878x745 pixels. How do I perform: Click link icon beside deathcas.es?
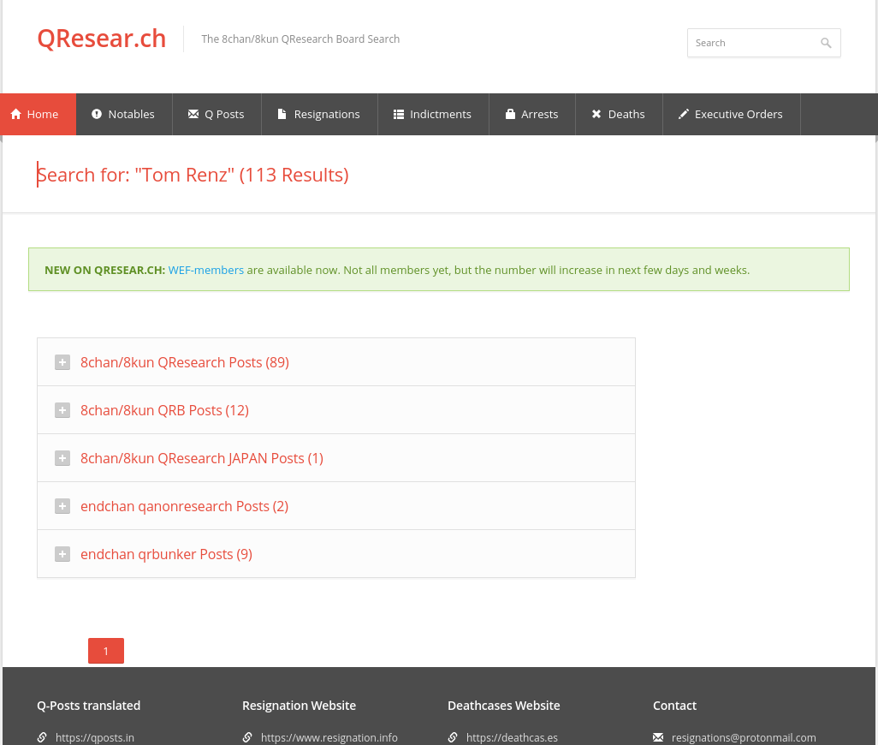tap(453, 737)
